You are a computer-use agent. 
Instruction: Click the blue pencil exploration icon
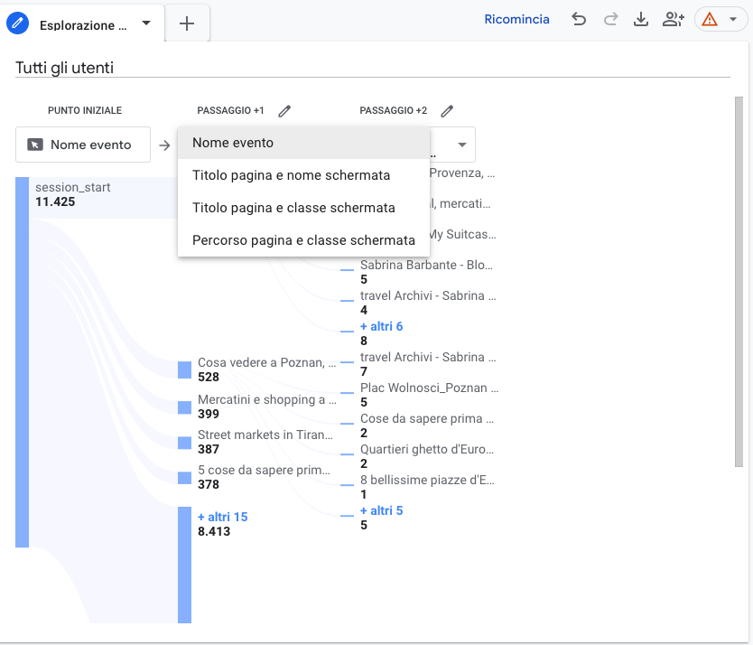(17, 24)
